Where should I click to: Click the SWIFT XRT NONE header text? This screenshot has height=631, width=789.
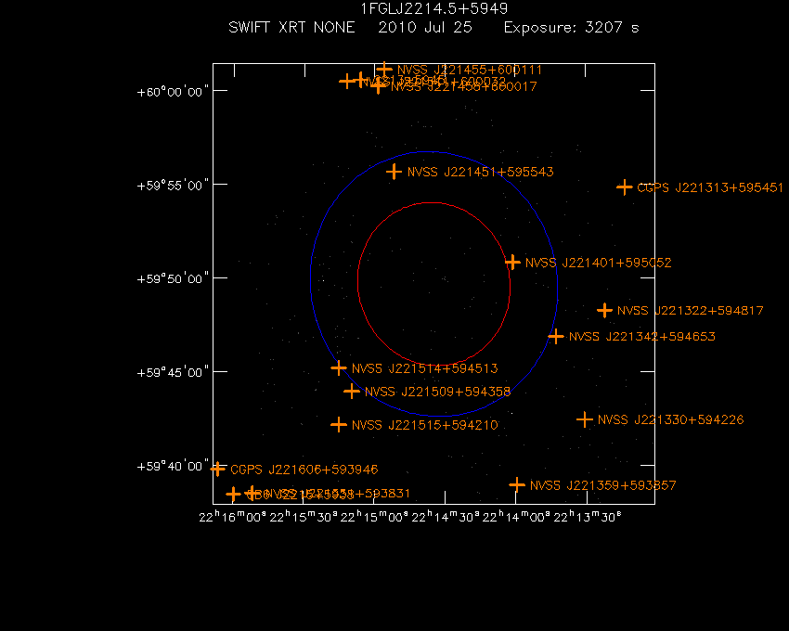[x=291, y=27]
